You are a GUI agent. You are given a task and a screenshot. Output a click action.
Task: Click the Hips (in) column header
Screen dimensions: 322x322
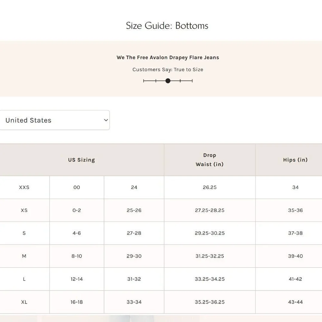(295, 160)
